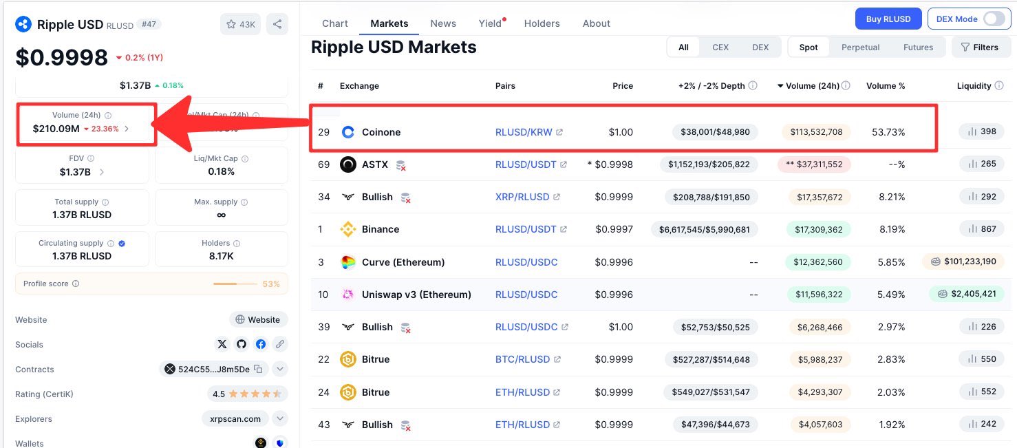Click the Buy RLUSD button
1017x448 pixels.
tap(888, 19)
